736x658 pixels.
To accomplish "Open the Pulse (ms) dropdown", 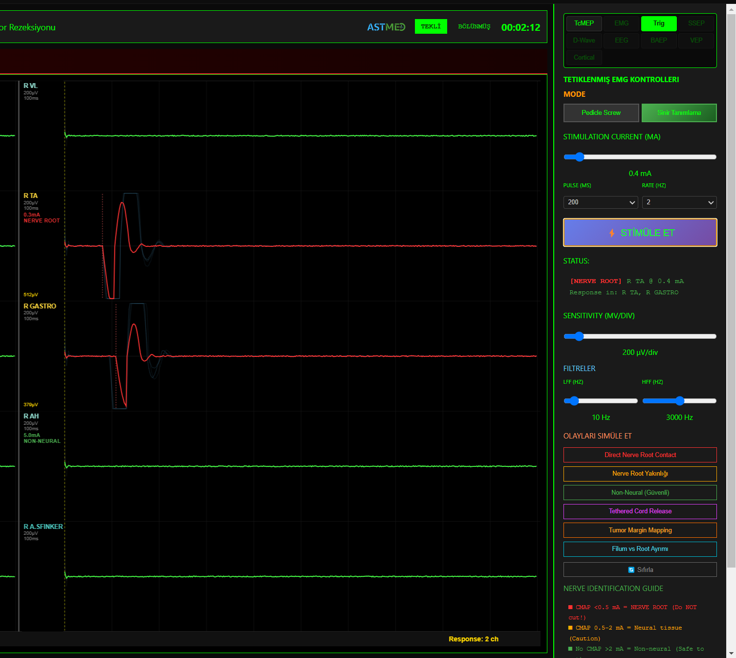I will [600, 202].
